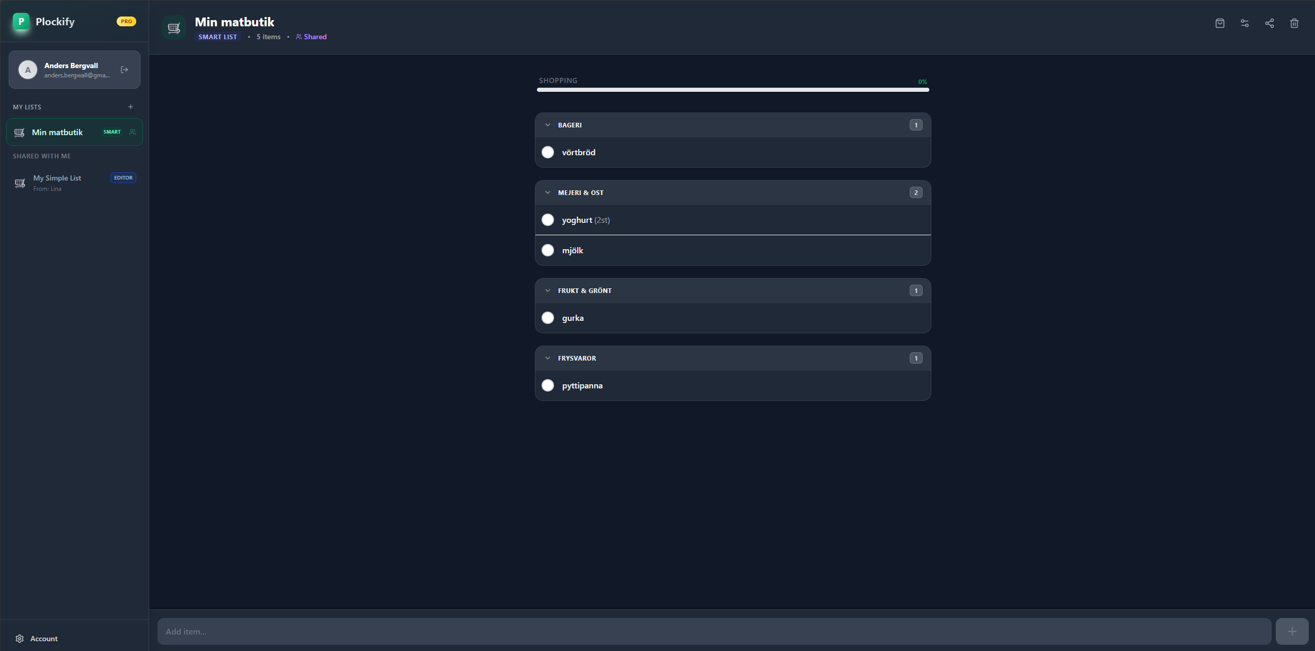Click the shopping progress bar

point(733,90)
